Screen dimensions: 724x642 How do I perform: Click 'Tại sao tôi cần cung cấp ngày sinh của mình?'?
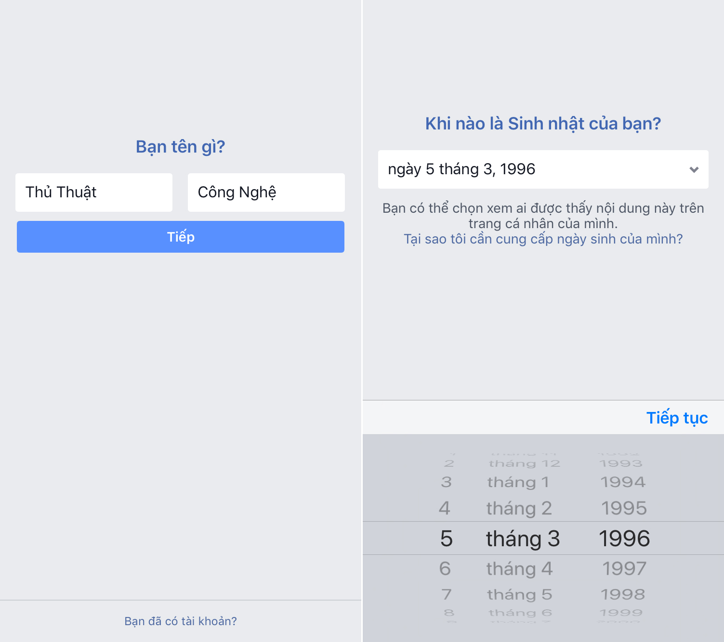(543, 239)
